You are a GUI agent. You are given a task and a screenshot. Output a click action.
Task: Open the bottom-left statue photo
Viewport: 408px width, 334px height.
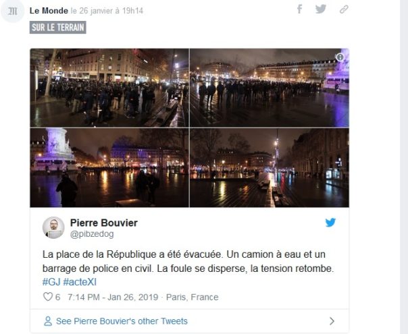109,168
